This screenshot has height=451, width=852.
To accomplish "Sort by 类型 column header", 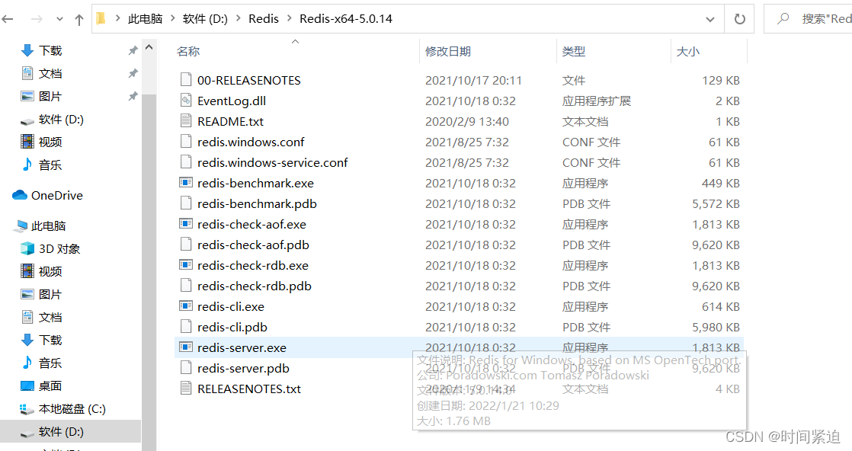I will (574, 51).
